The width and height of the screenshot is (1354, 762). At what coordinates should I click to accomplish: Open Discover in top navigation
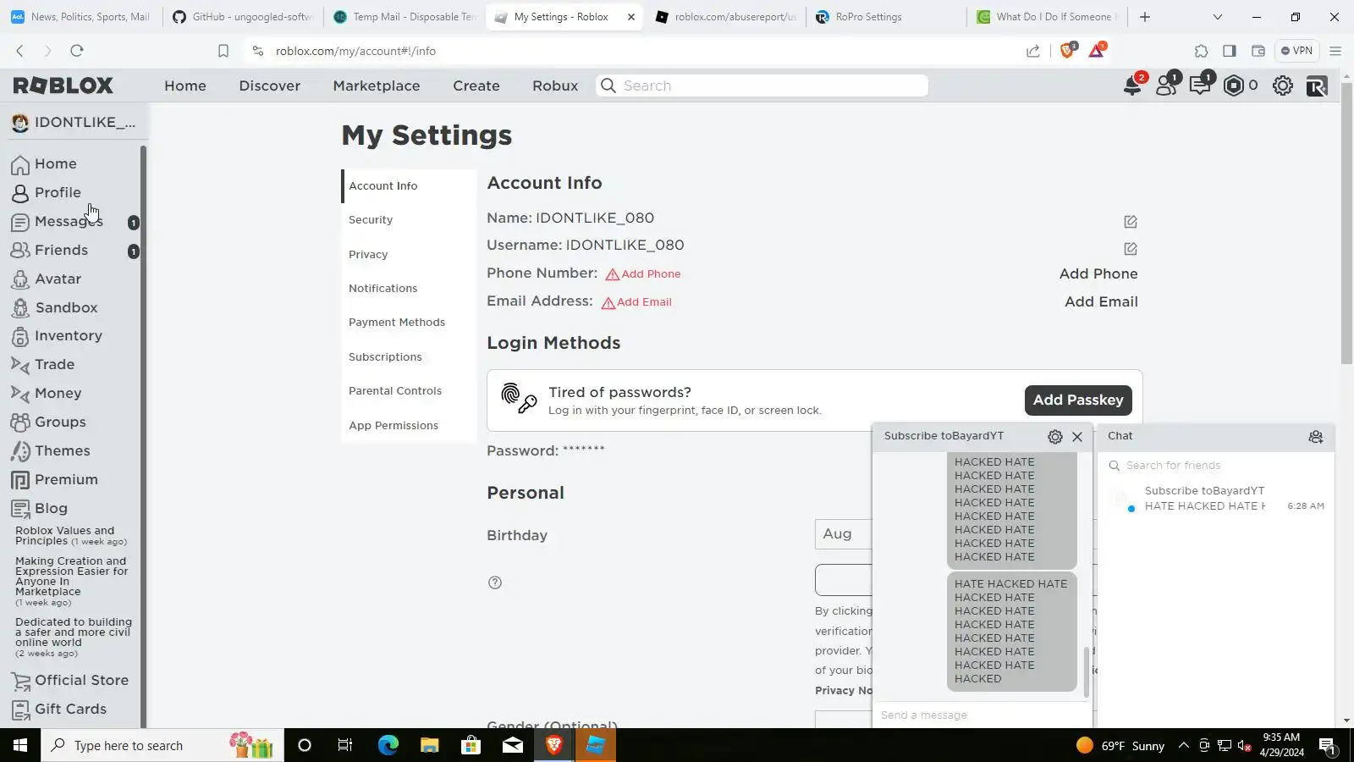(x=270, y=86)
